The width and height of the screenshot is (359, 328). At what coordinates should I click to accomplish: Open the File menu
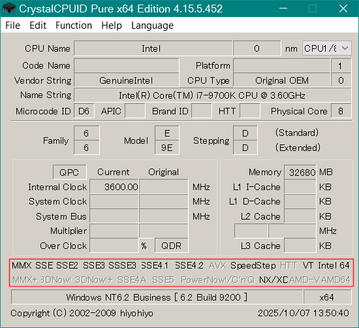click(x=12, y=25)
